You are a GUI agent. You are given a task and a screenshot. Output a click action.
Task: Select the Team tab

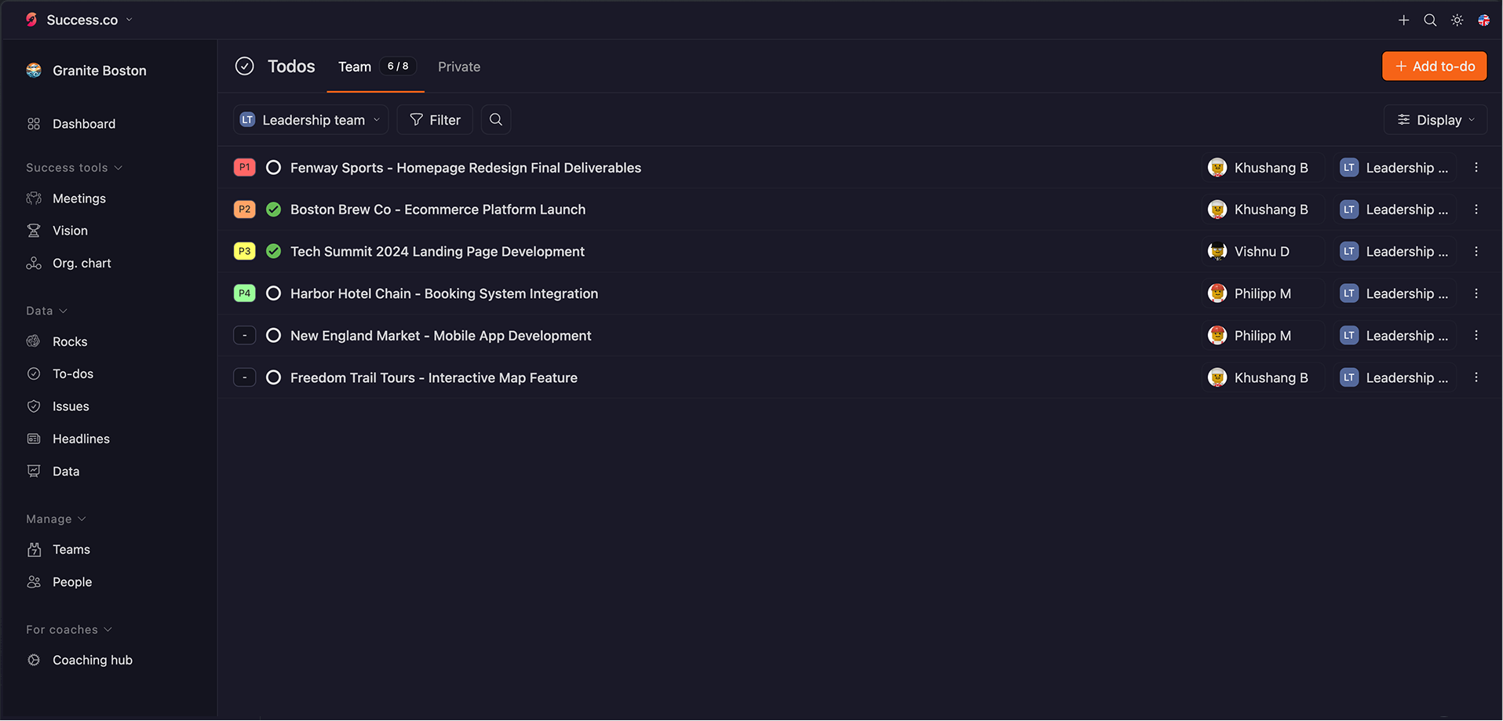pos(355,67)
